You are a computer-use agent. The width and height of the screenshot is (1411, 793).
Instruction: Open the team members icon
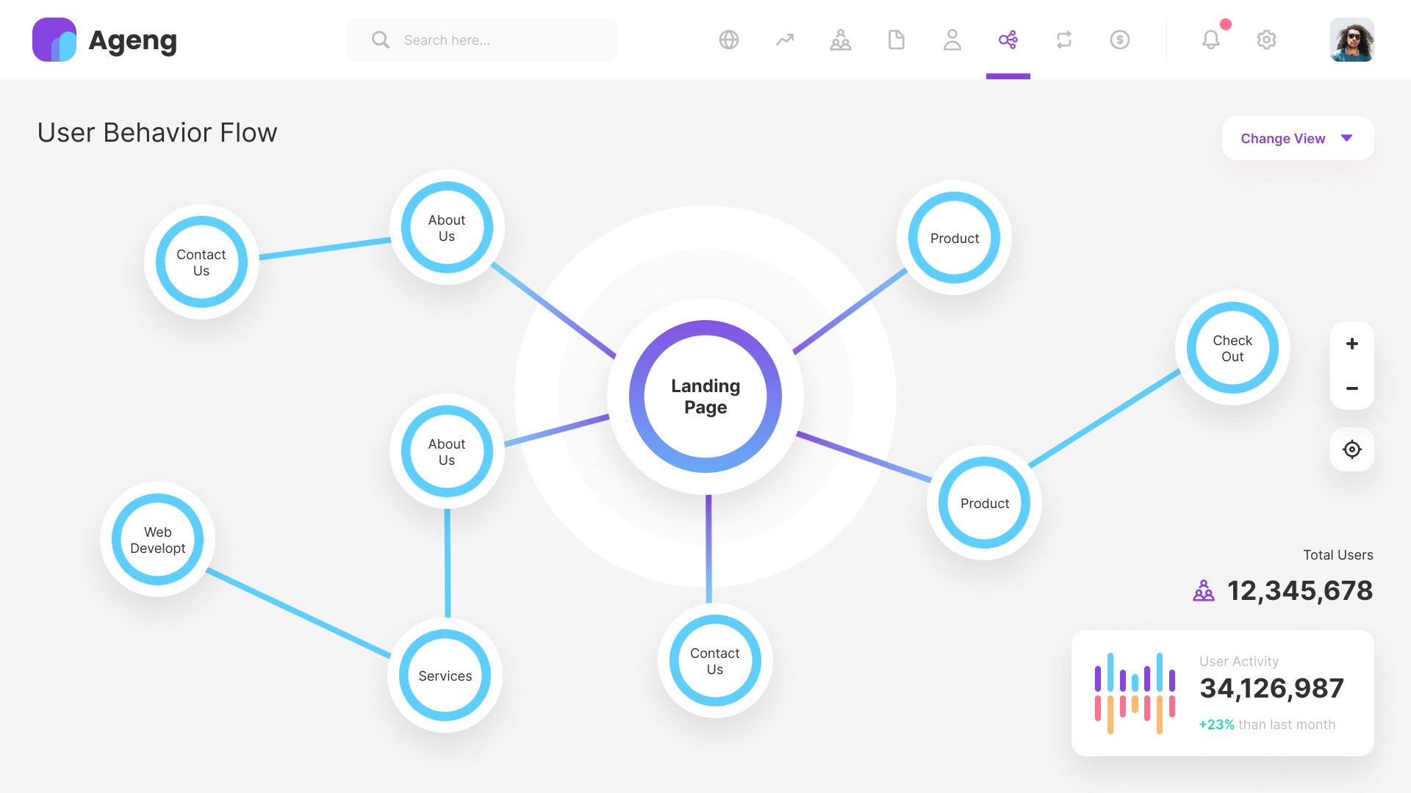click(x=840, y=40)
